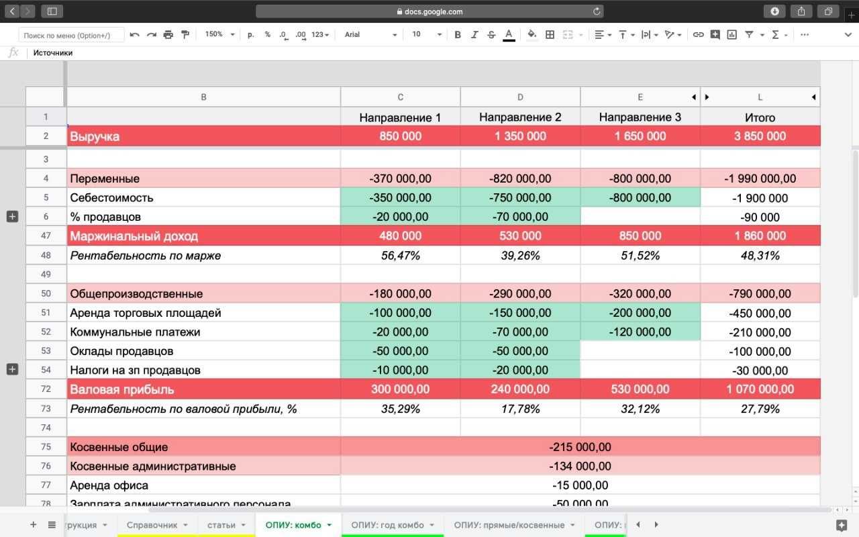Switch to ОПИУ: год комбо sheet tab

(x=393, y=525)
